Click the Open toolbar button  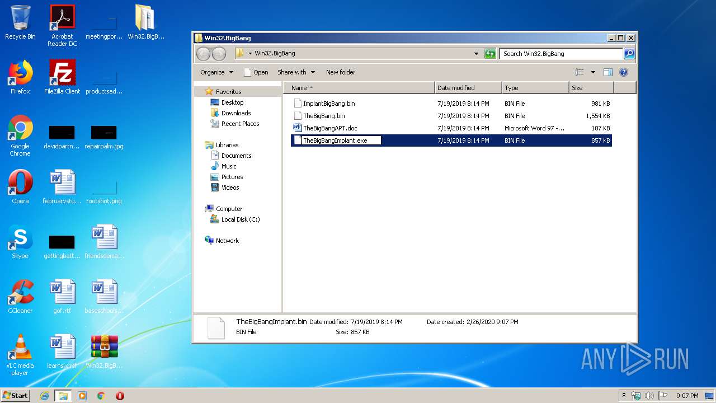coord(256,72)
